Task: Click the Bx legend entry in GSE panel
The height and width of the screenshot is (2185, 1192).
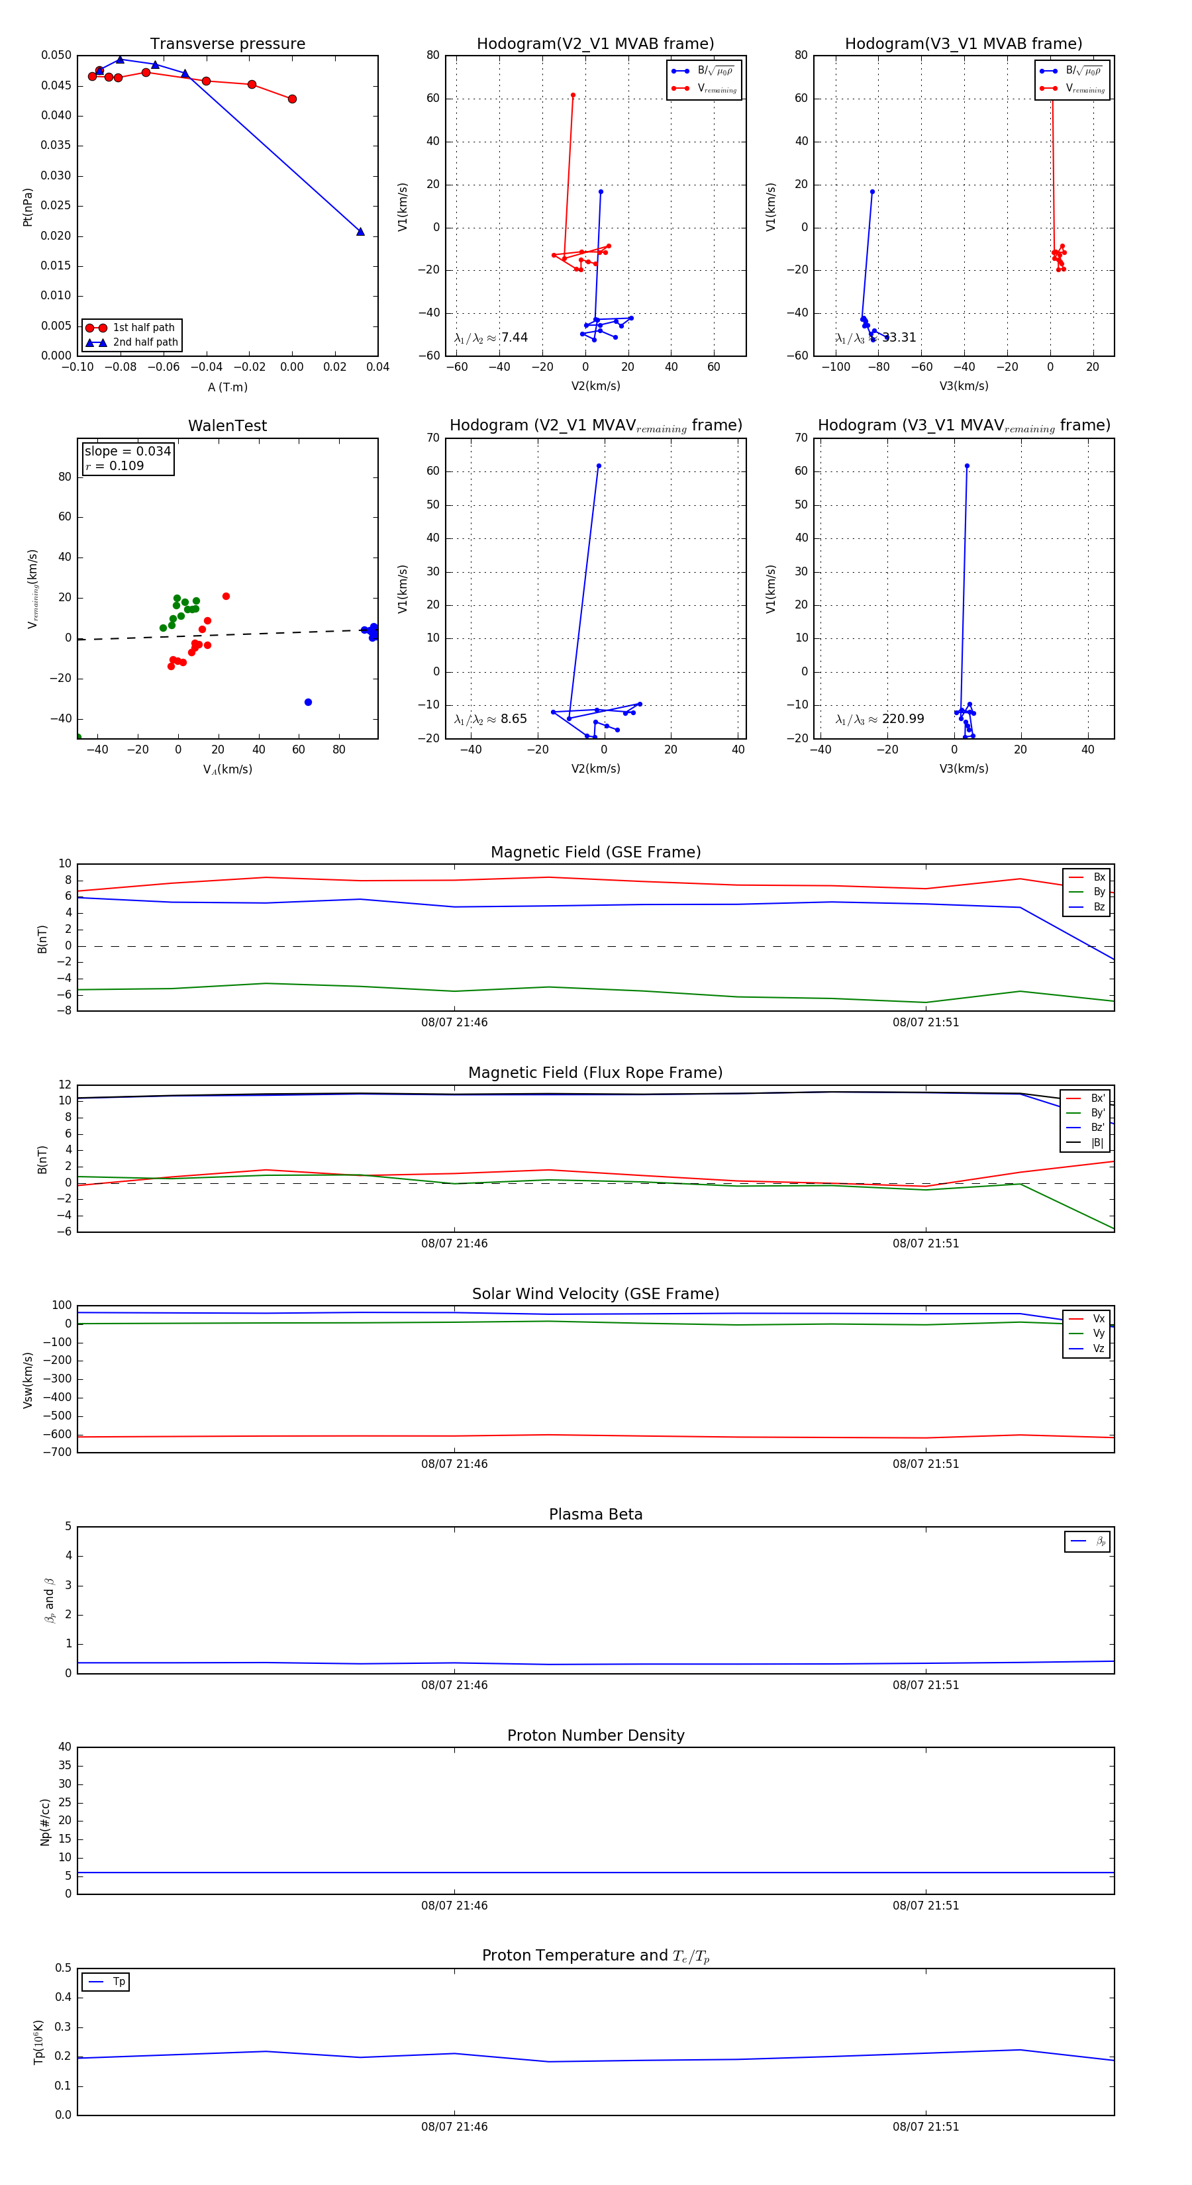Action: click(x=1087, y=877)
